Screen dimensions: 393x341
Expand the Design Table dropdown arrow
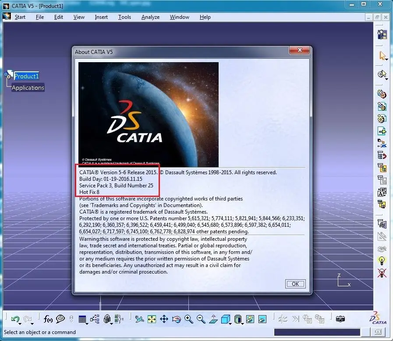pos(87,324)
